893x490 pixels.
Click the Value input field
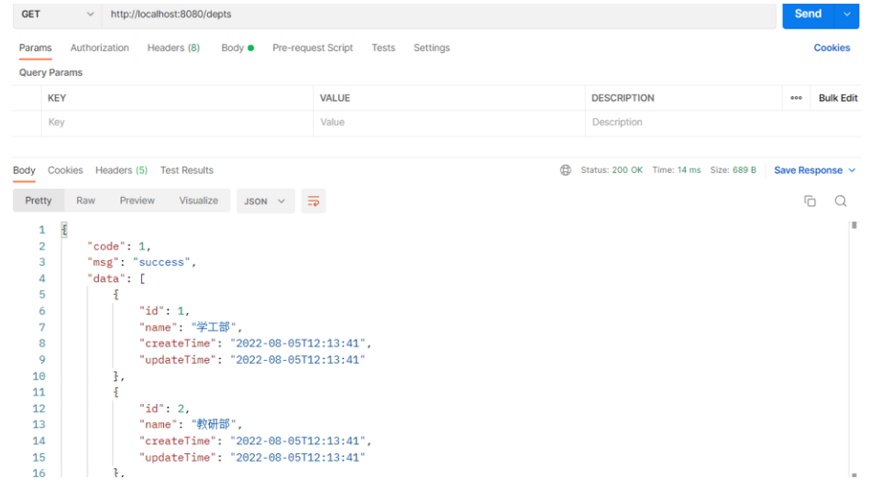click(448, 123)
